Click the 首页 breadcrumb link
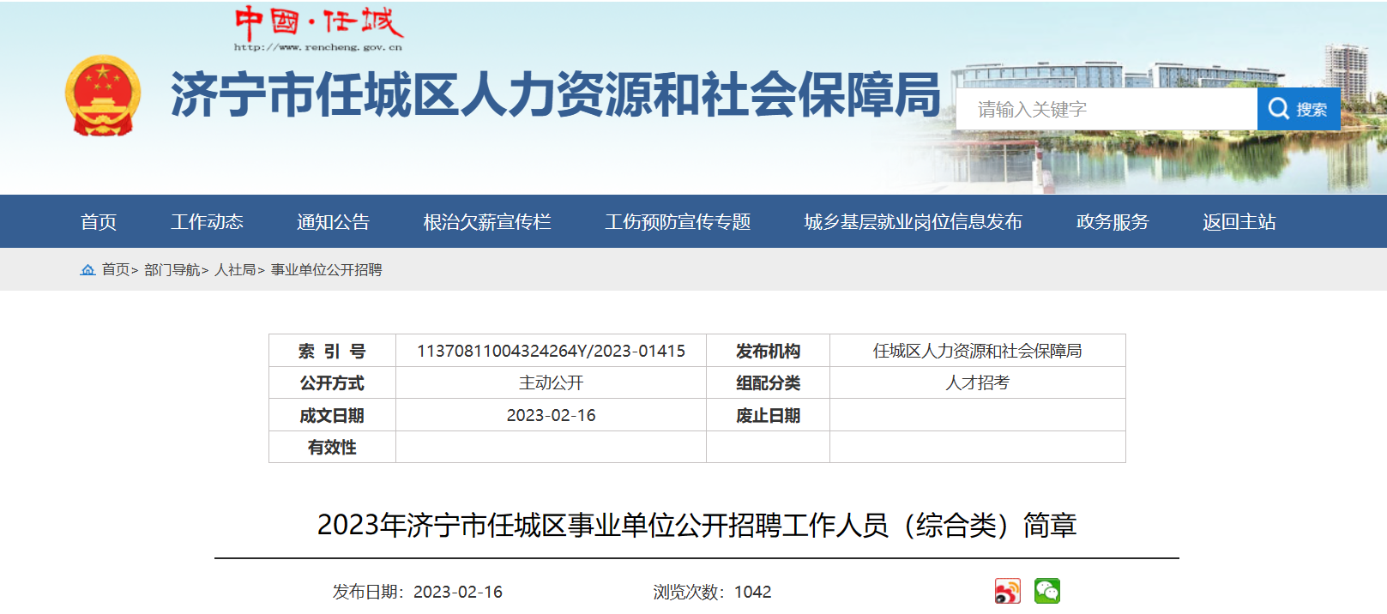Viewport: 1387px width, 614px height. 115,270
